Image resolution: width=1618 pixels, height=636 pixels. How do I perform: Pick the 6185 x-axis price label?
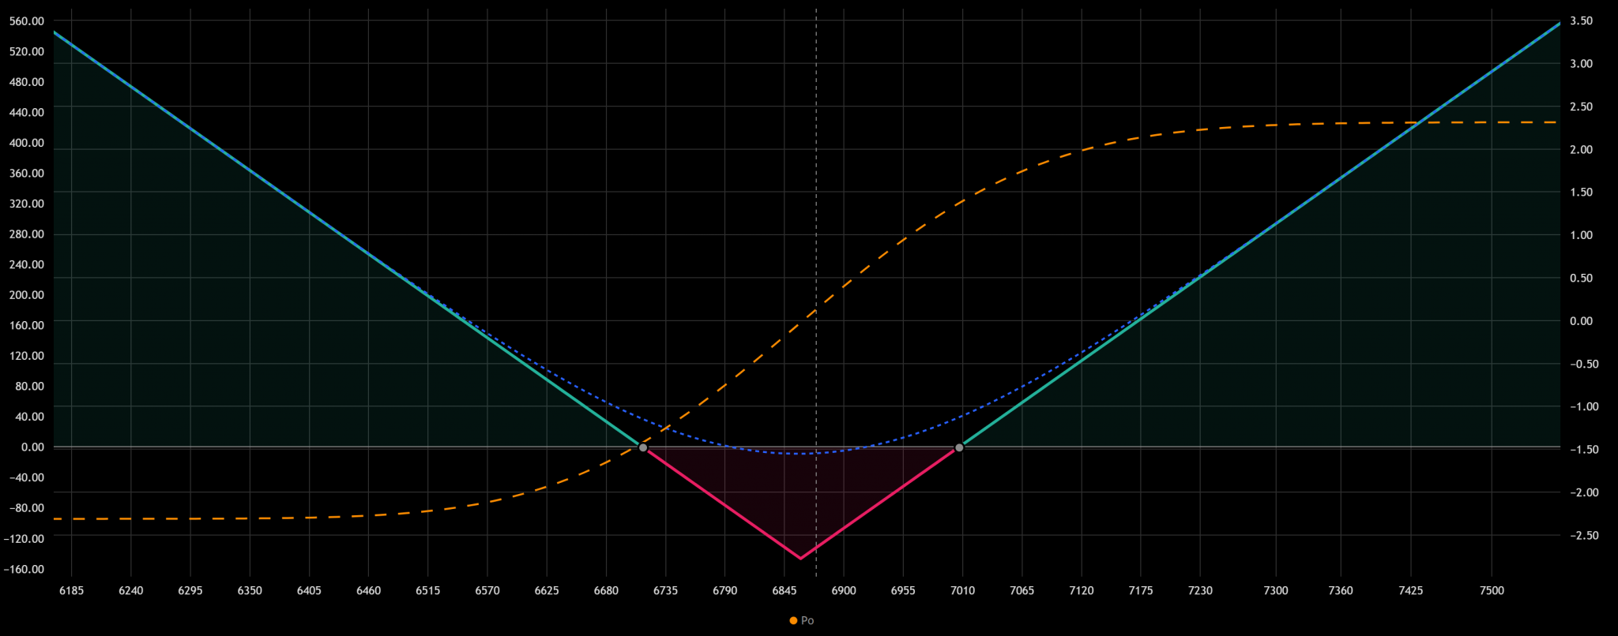pyautogui.click(x=71, y=590)
